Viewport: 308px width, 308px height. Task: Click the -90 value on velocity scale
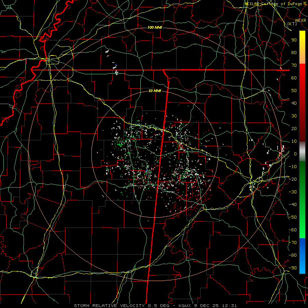point(293,268)
